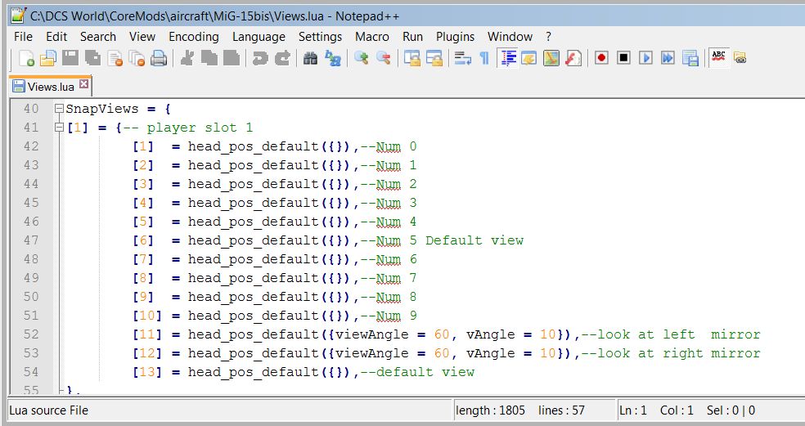
Task: Click the last toolbar icon after ABC
Action: [740, 58]
